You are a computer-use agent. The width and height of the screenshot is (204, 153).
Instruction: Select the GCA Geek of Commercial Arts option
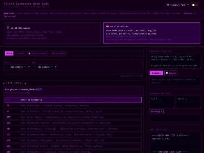pyautogui.click(x=73, y=146)
